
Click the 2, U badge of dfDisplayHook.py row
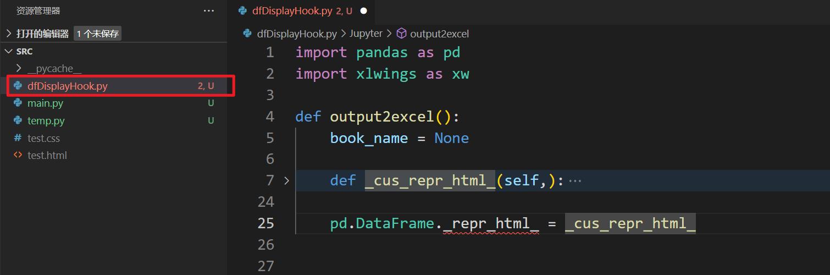[206, 86]
